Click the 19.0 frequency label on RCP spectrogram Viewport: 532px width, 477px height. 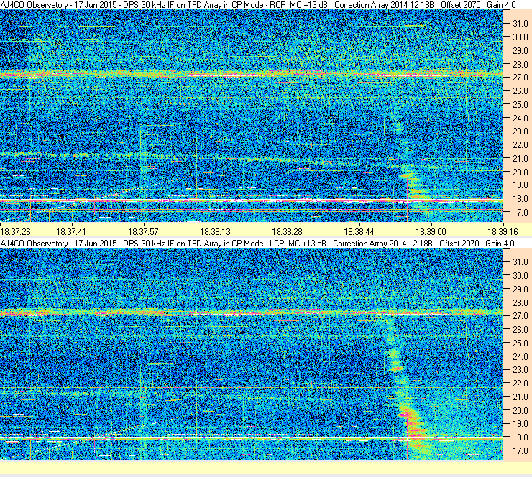pos(520,185)
